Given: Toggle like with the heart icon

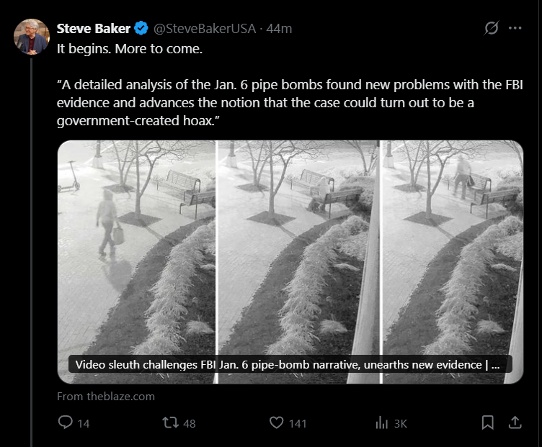Looking at the screenshot, I should (276, 423).
